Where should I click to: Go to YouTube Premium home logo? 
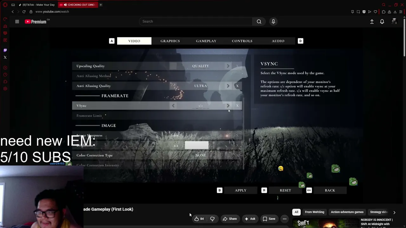36,22
